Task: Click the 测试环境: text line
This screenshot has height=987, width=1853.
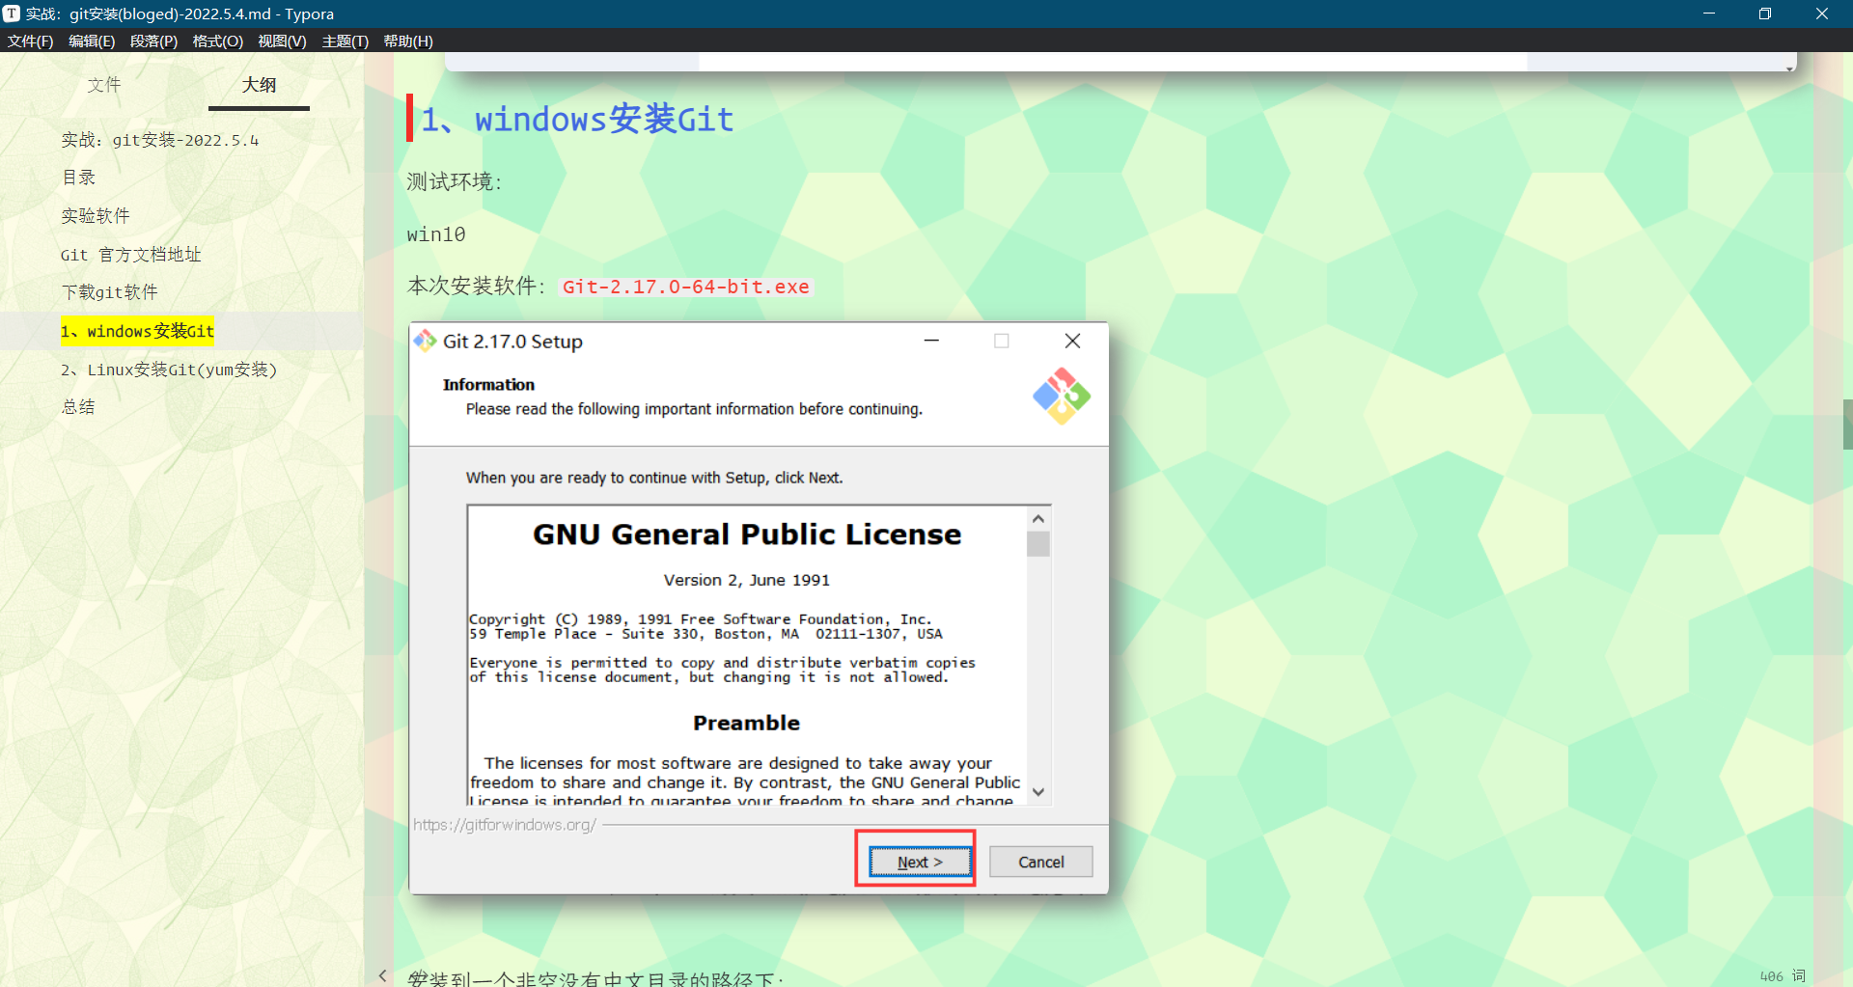Action: [455, 181]
